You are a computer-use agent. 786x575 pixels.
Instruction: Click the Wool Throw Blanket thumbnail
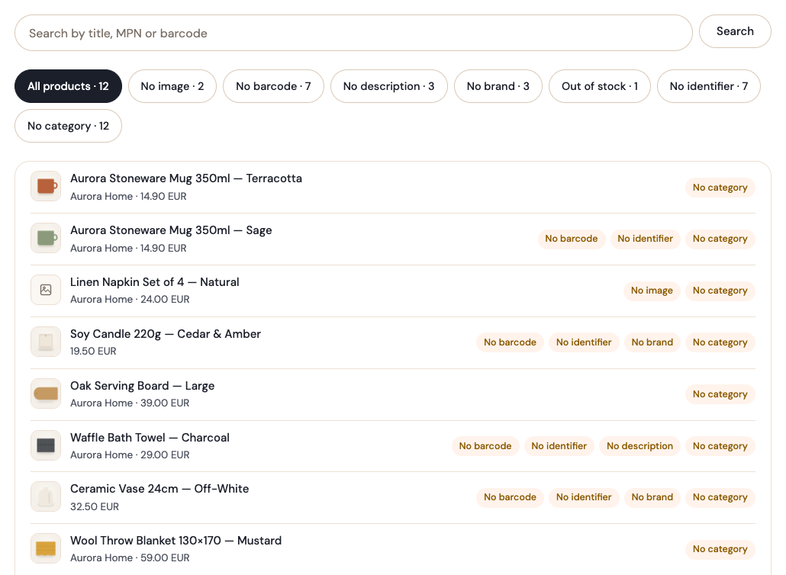(x=46, y=548)
